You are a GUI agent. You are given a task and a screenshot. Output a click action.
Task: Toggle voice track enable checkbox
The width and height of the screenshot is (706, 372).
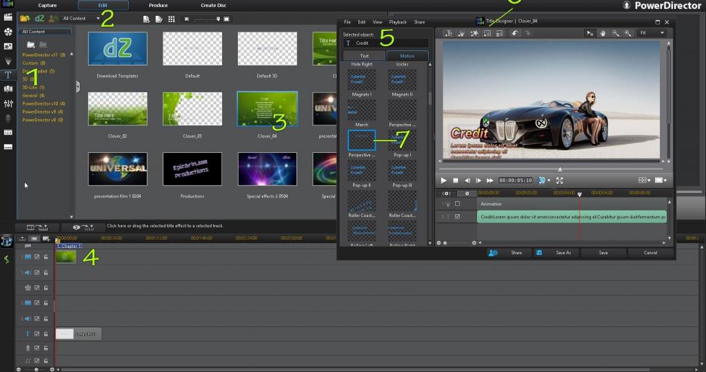coord(37,348)
